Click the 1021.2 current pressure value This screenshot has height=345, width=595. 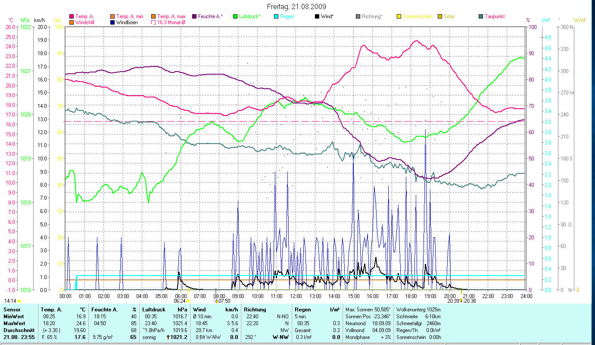(180, 337)
